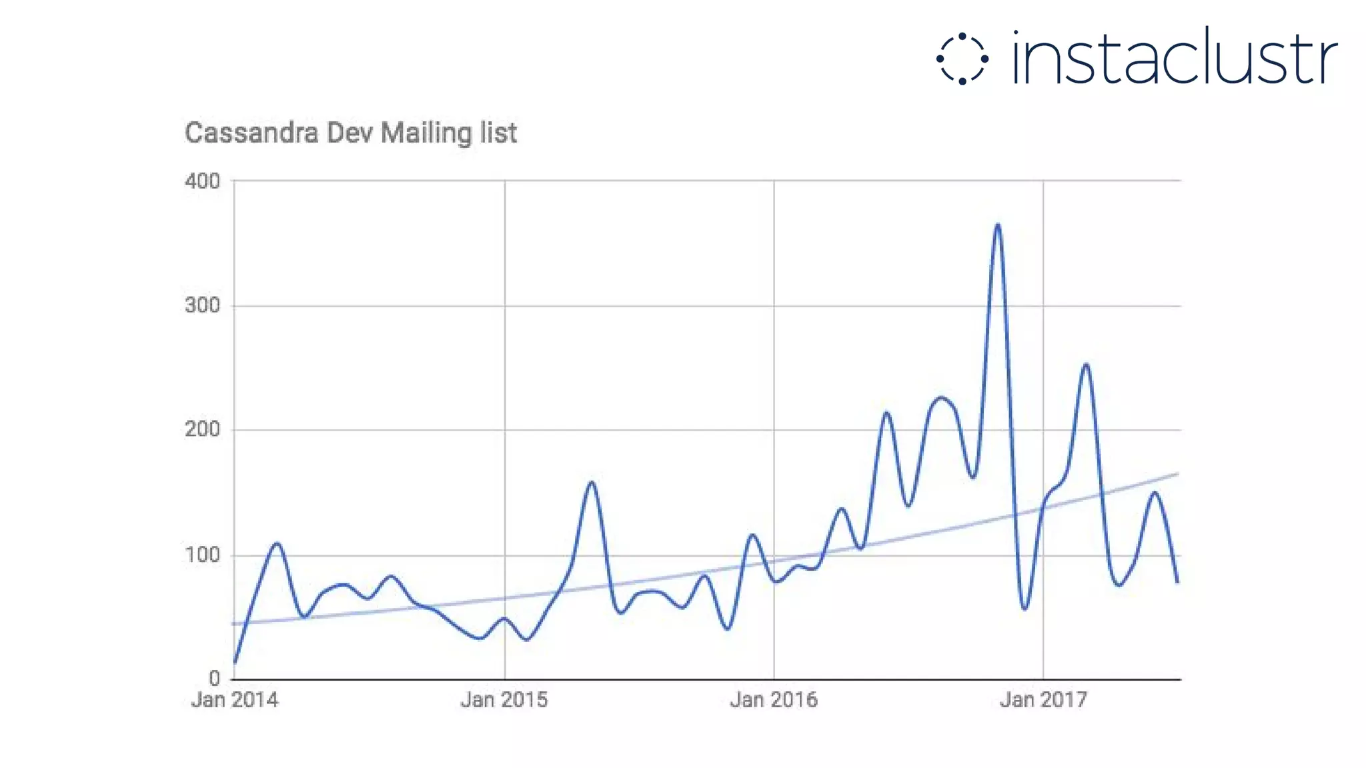Click the 200 y-axis label
This screenshot has height=768, width=1366.
pyautogui.click(x=202, y=429)
